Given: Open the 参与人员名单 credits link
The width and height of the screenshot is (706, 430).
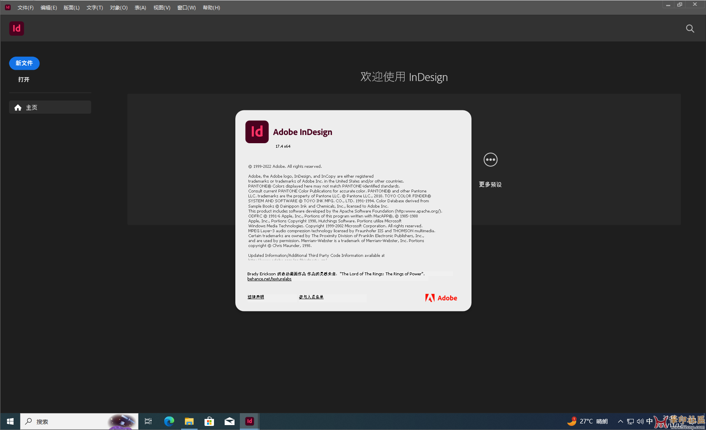Looking at the screenshot, I should 311,297.
